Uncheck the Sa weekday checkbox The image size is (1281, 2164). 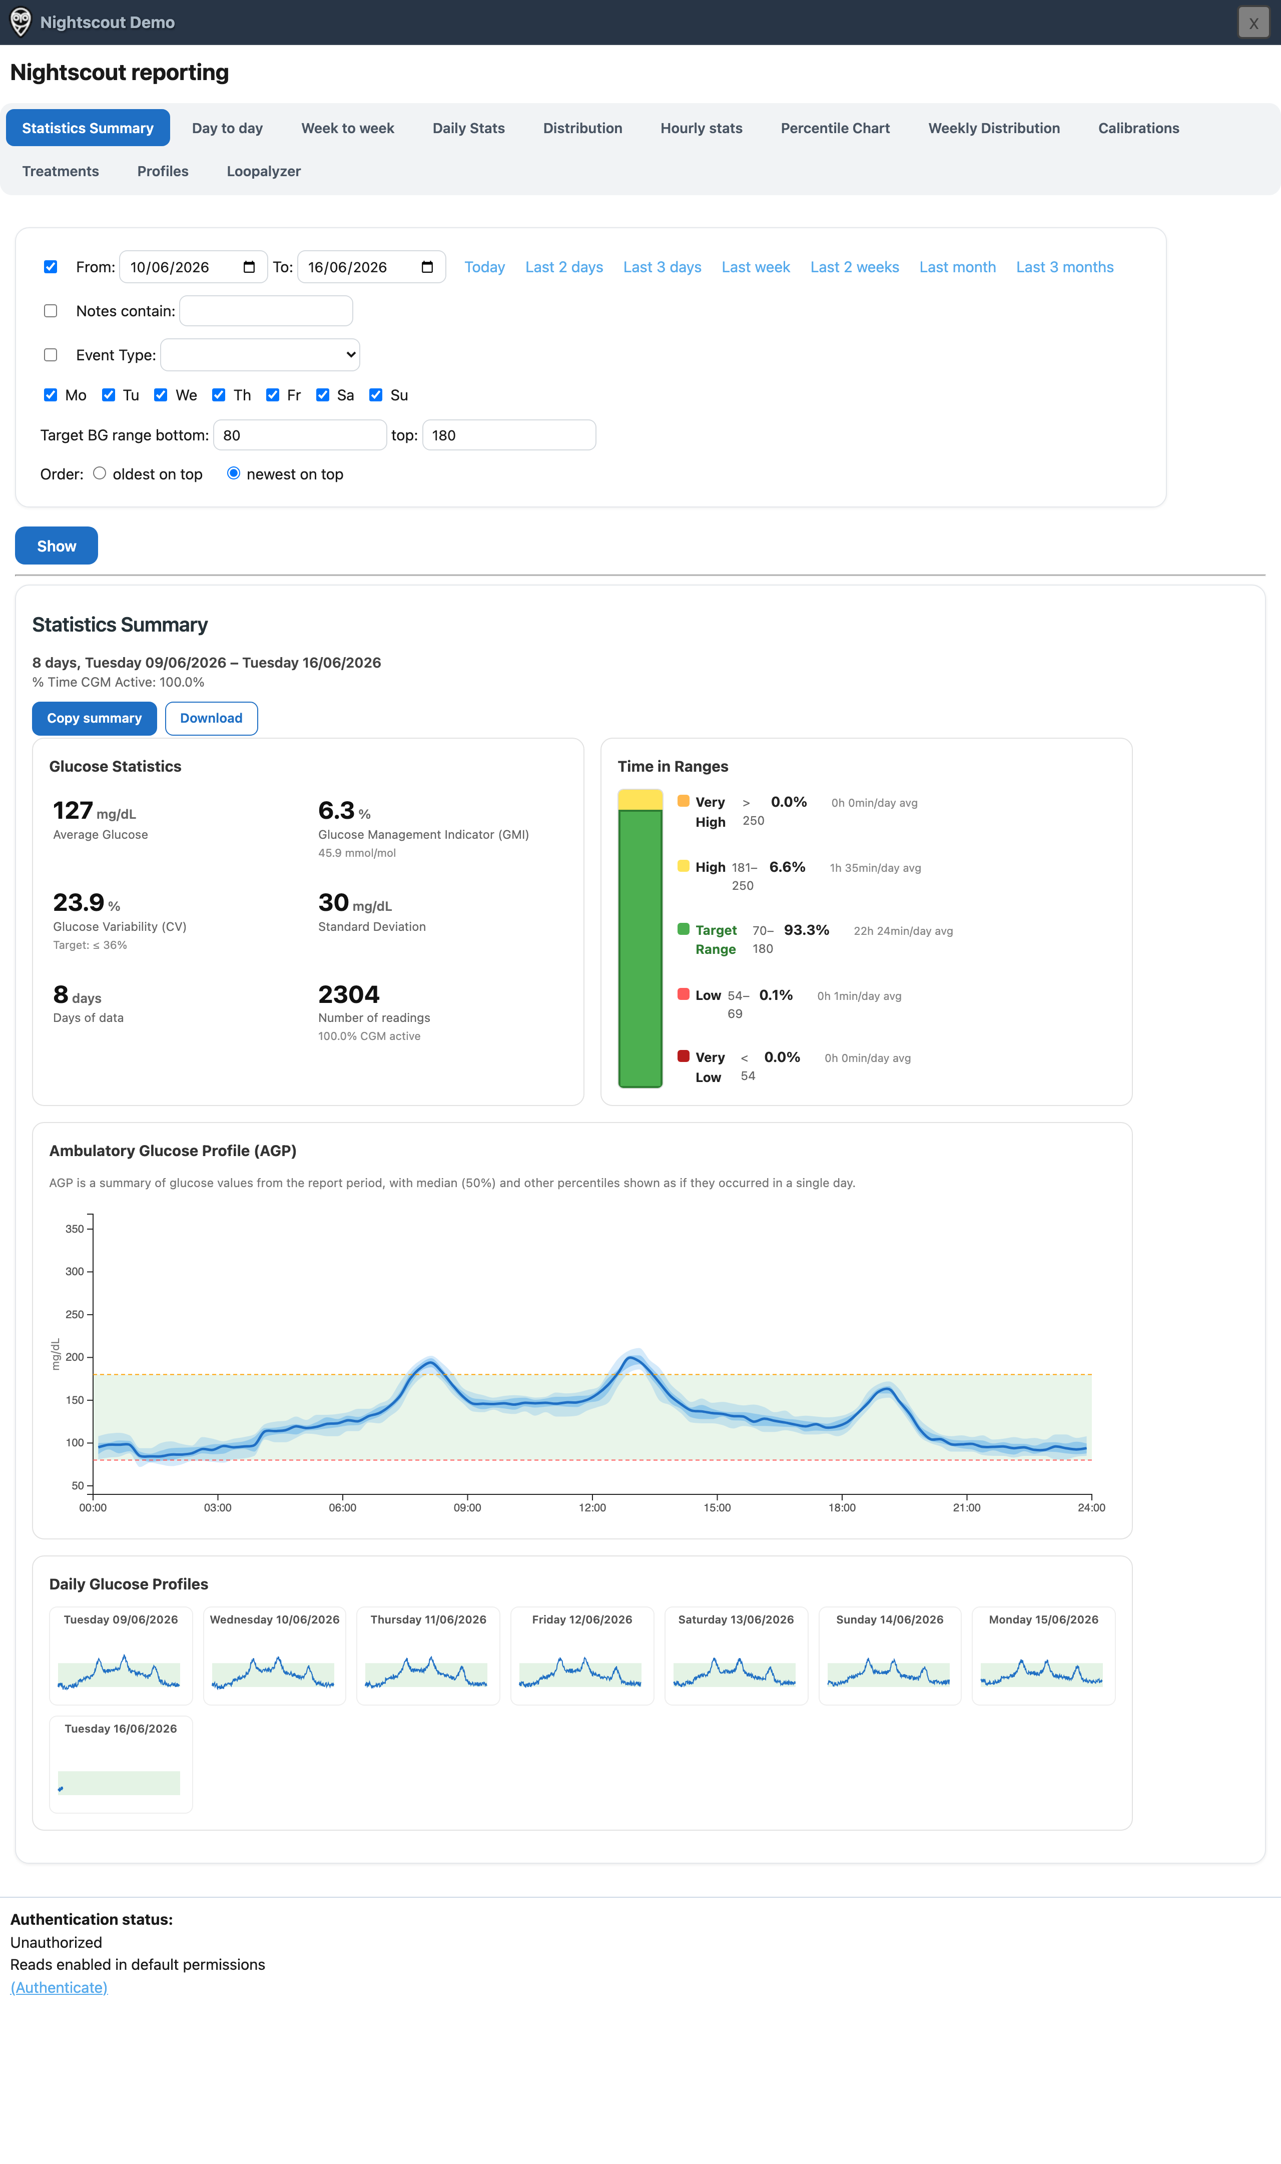pyautogui.click(x=323, y=394)
